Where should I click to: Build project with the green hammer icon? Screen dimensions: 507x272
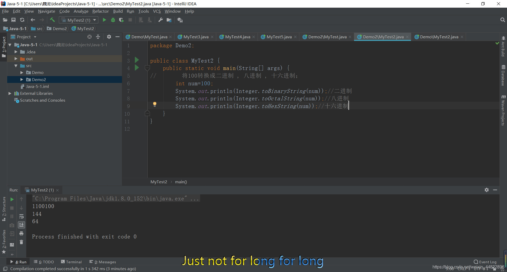click(52, 20)
